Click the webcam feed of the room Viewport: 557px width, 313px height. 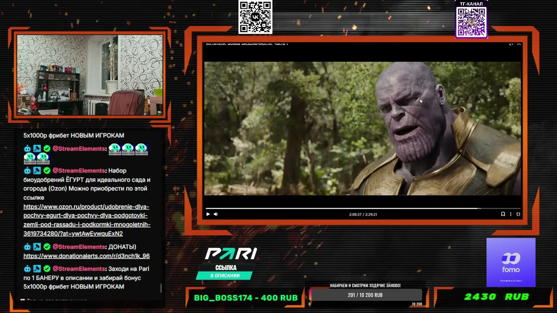(x=90, y=75)
